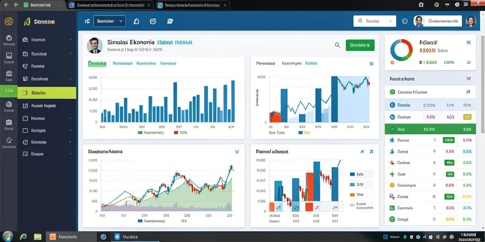Open the chat bubble icon beside user name
The width and height of the screenshot is (485, 242).
[x=404, y=21]
